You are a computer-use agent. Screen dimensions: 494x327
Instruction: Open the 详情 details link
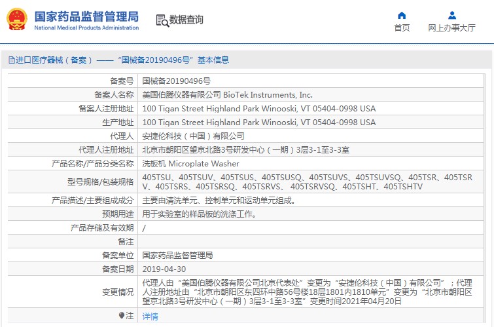pyautogui.click(x=150, y=317)
